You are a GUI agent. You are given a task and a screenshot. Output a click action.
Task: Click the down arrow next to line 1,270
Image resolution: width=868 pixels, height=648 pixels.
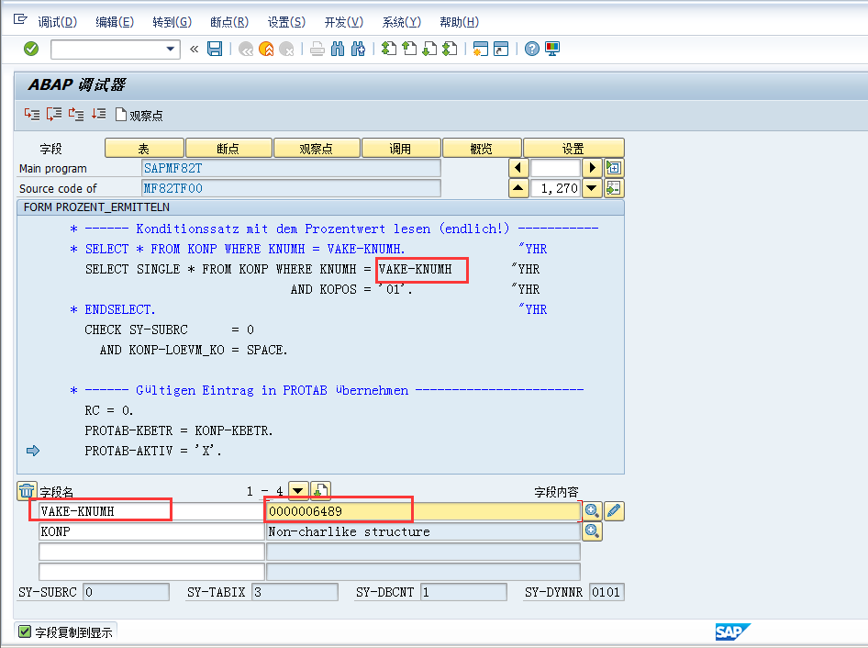tap(590, 187)
